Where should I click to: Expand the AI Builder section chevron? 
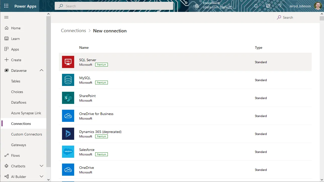click(x=42, y=177)
